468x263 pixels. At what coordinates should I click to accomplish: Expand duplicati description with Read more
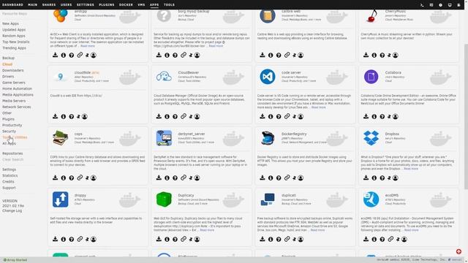pos(317,230)
